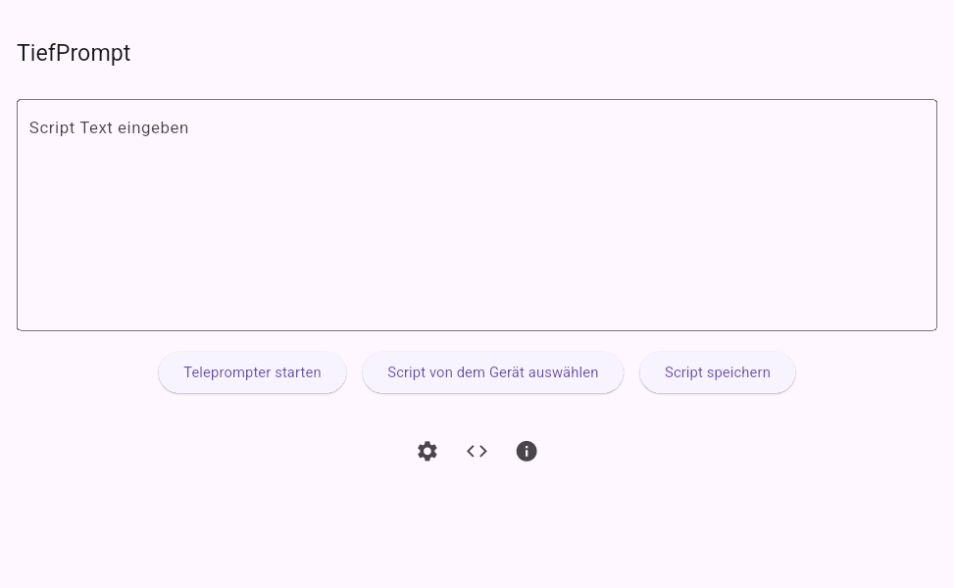Choose a script from the device
The width and height of the screenshot is (954, 588).
(492, 372)
